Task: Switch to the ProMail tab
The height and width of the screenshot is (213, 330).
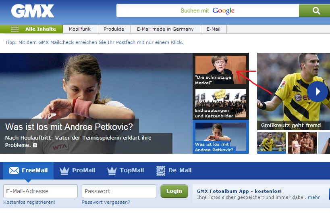Action: point(77,171)
